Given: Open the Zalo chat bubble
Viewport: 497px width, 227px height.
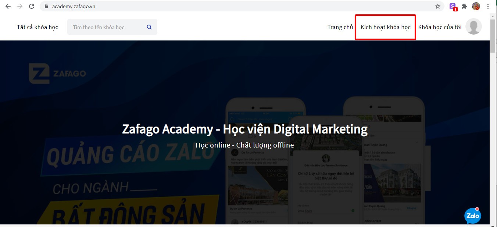Looking at the screenshot, I should [x=473, y=216].
